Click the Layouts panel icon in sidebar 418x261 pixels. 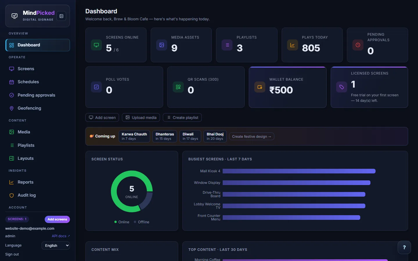[x=12, y=158]
